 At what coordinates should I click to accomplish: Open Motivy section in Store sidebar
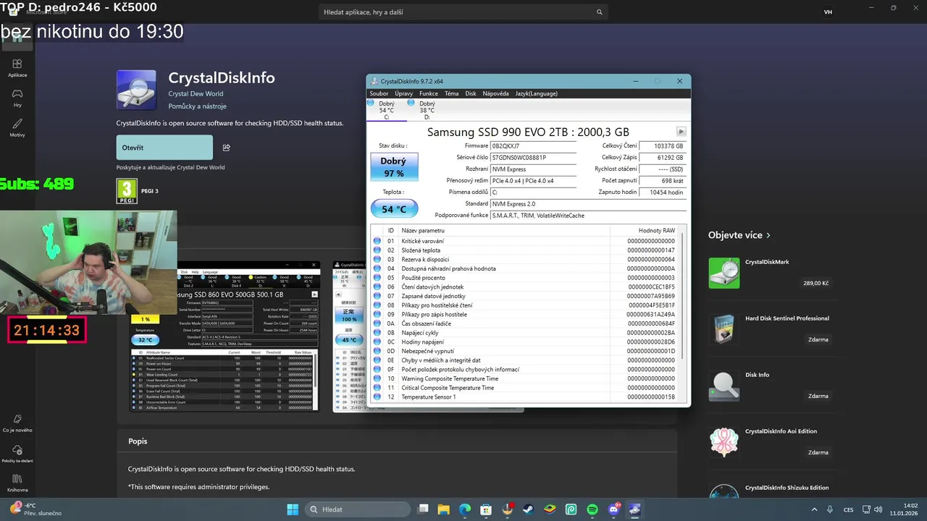[x=17, y=127]
